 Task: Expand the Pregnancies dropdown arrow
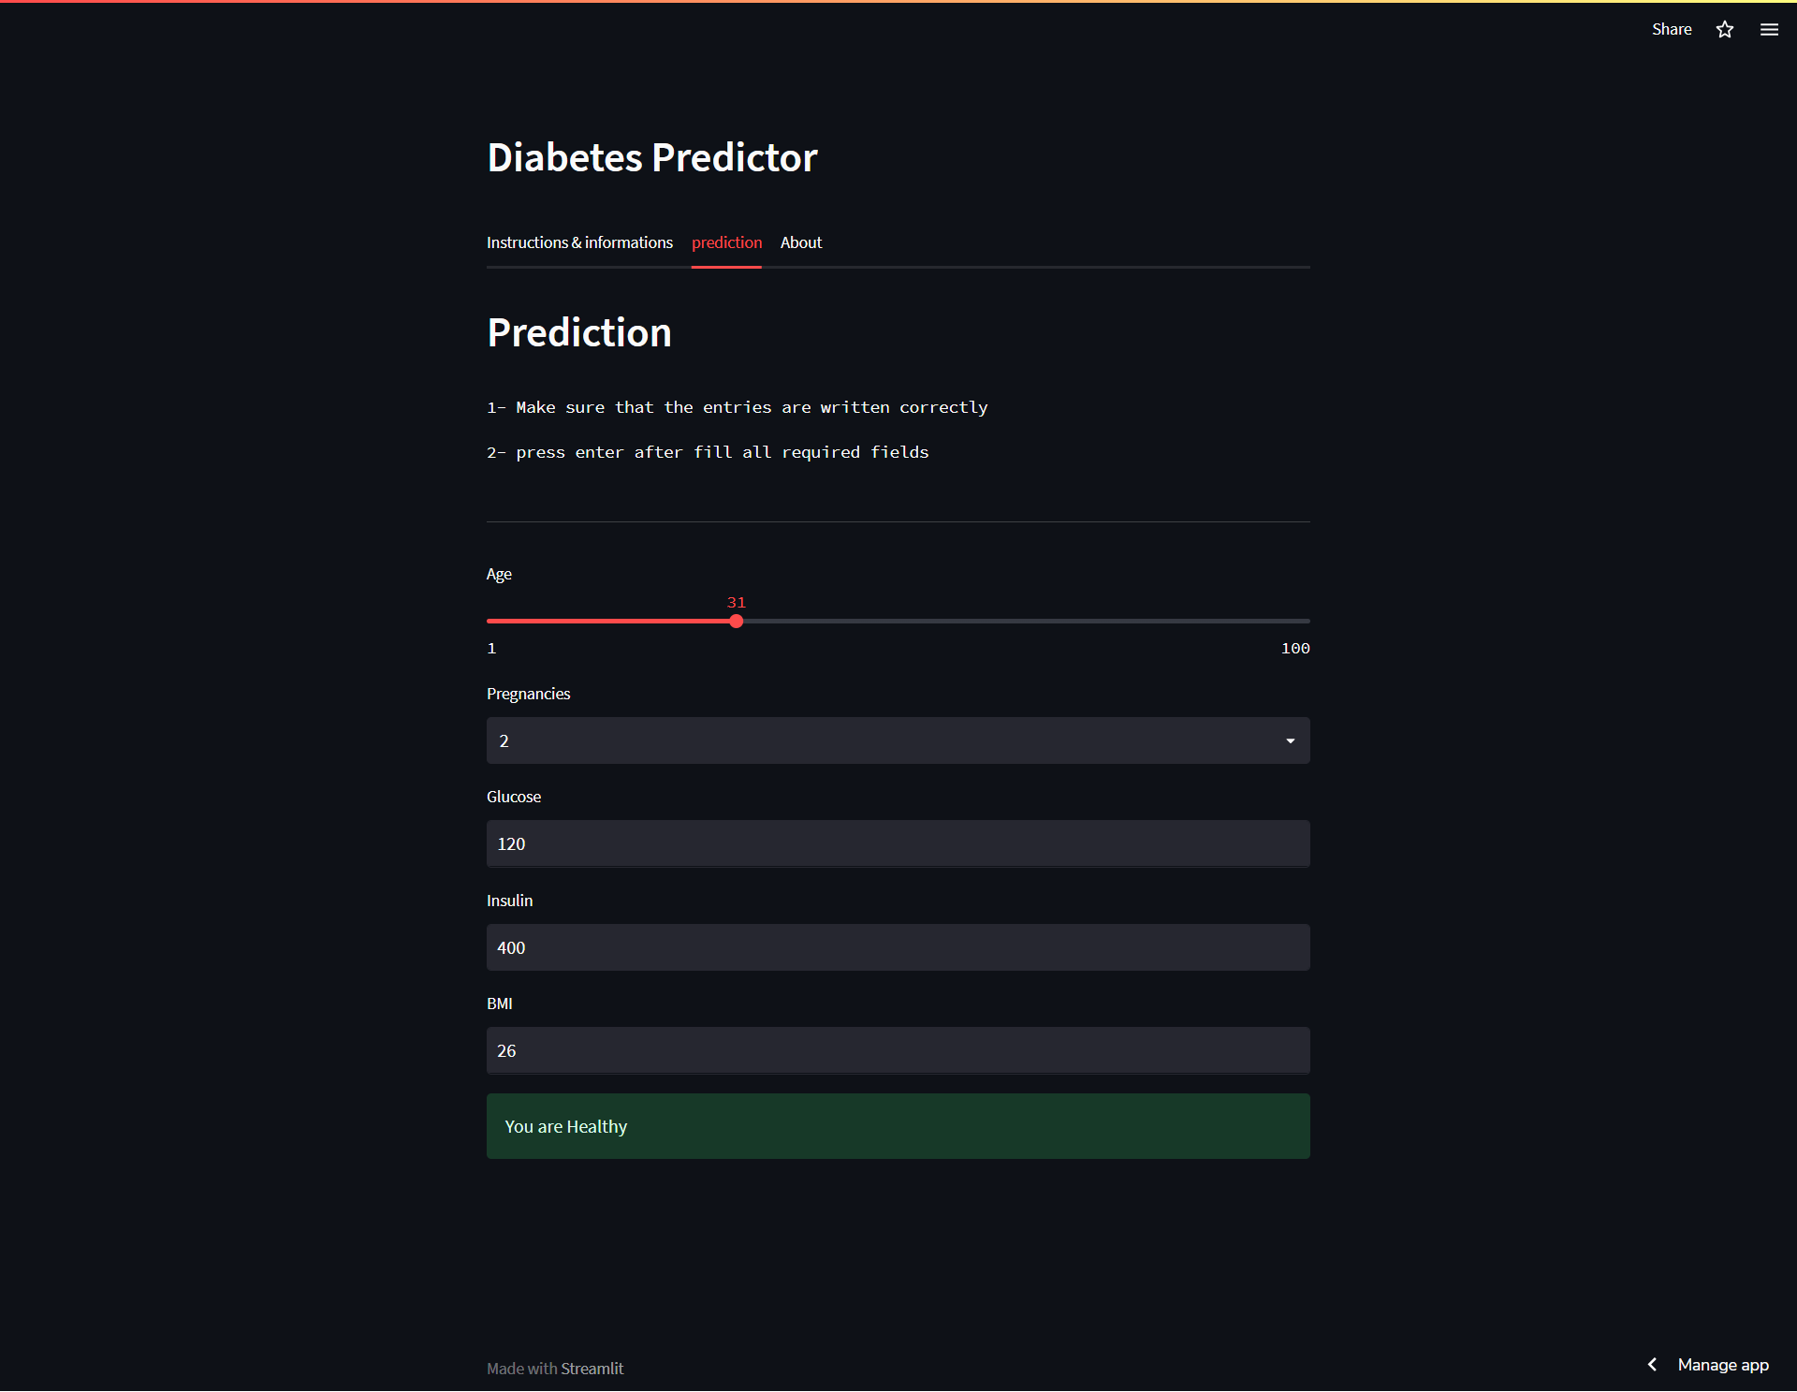tap(1291, 741)
